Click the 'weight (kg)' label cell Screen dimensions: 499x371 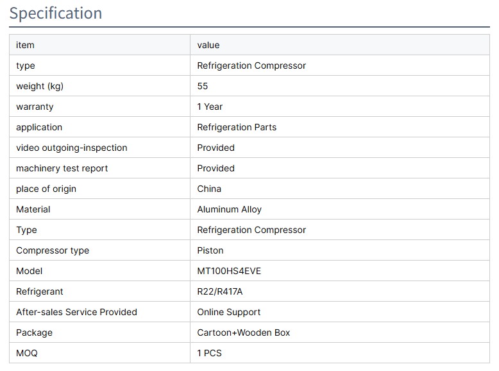point(40,86)
